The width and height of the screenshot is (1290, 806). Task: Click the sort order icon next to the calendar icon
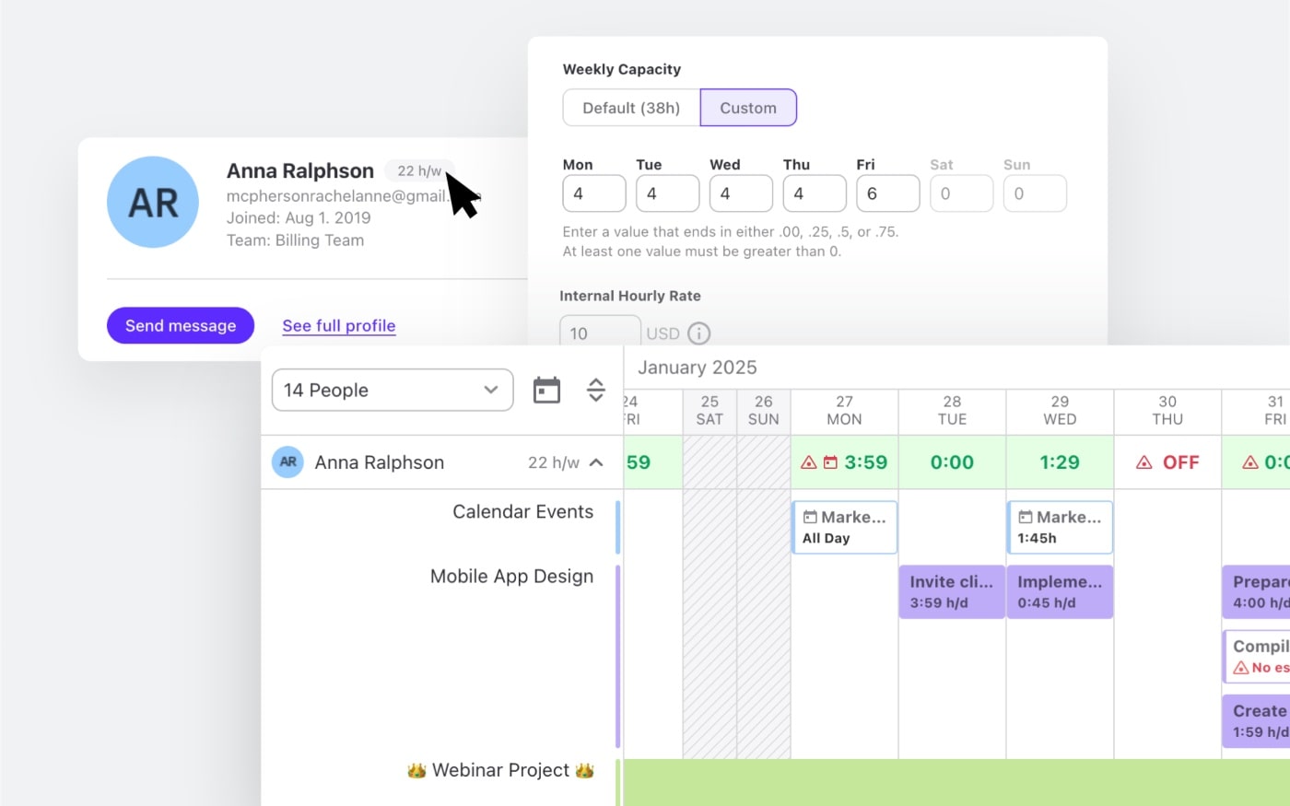click(x=596, y=390)
